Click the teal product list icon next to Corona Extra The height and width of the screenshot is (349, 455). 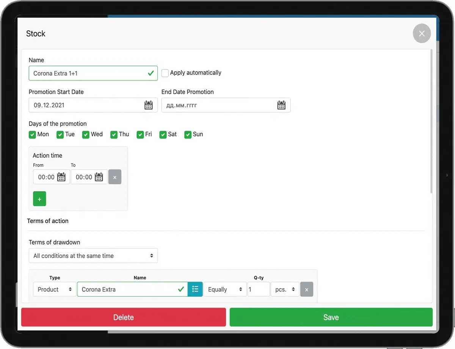pos(195,289)
